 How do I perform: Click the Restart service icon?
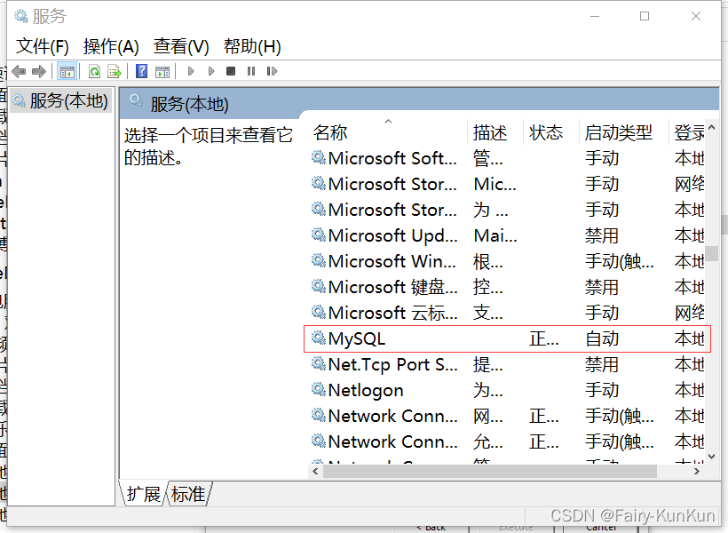[272, 71]
